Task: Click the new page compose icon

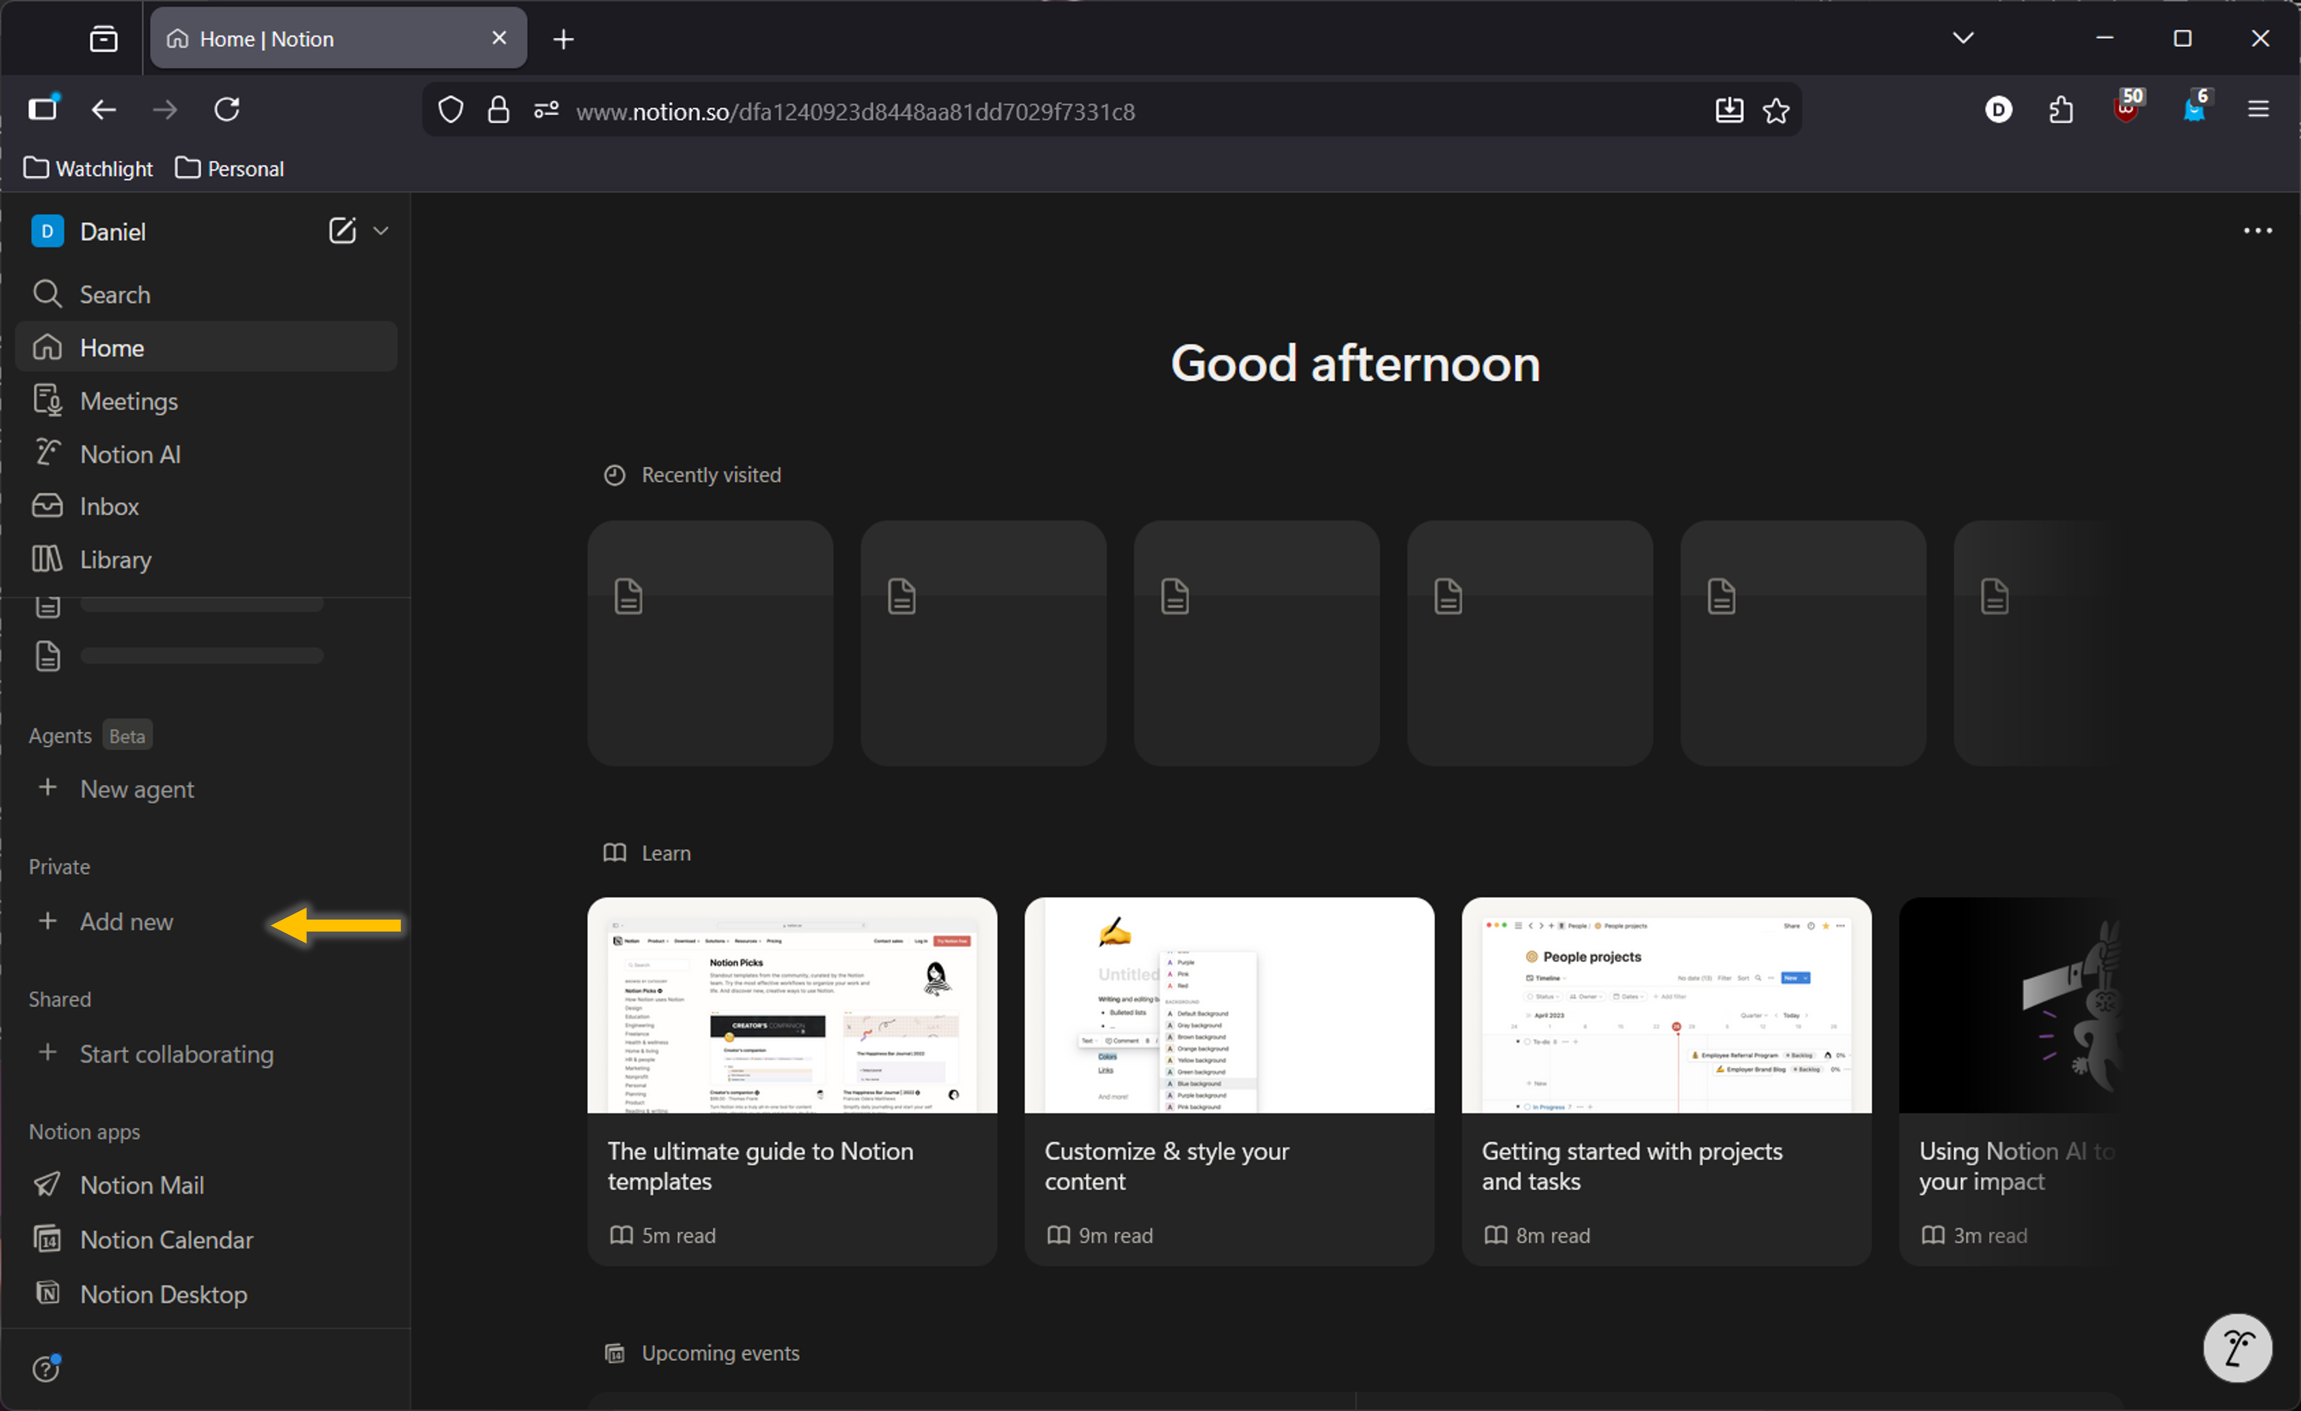Action: click(x=342, y=230)
